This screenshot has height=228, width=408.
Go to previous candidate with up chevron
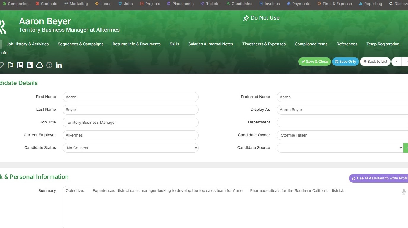point(396,62)
